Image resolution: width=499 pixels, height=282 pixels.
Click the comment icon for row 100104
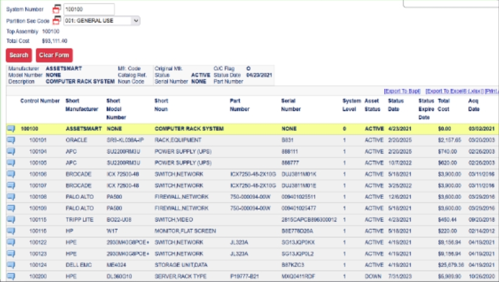tap(11, 152)
